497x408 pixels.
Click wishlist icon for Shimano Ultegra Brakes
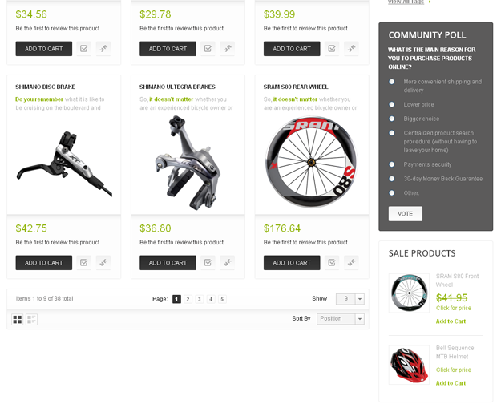click(x=208, y=262)
